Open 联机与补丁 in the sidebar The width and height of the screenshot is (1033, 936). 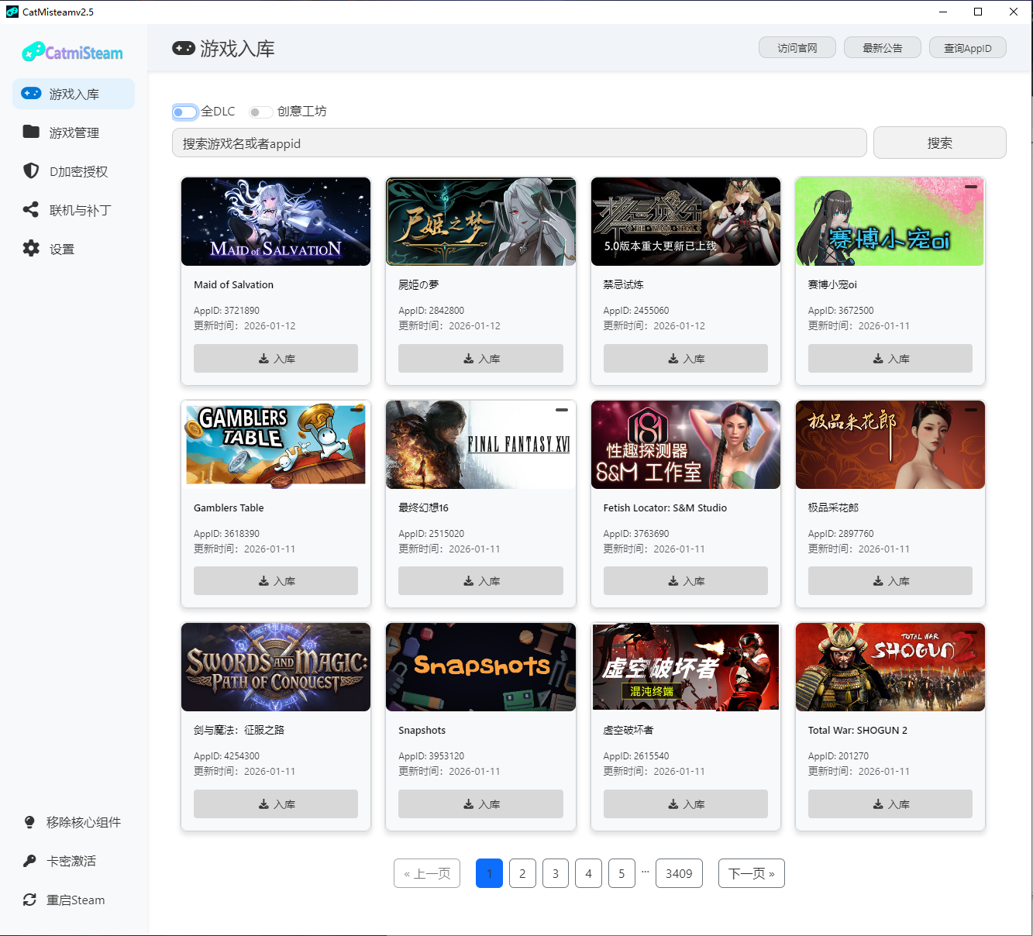[x=74, y=210]
